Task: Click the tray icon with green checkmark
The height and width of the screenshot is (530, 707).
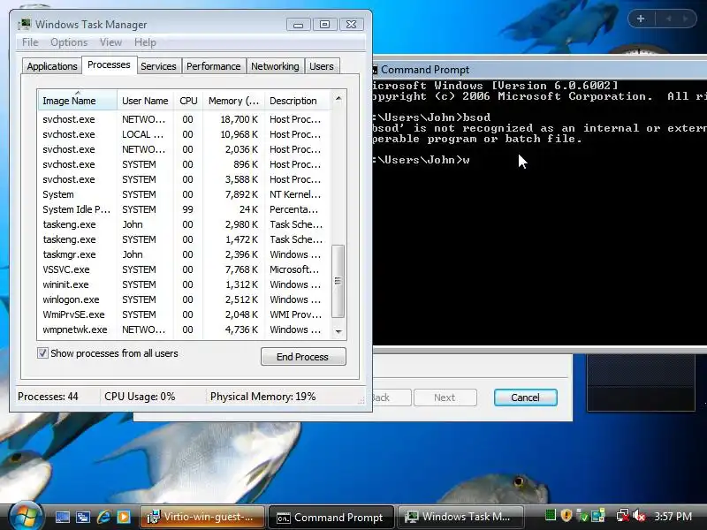Action: 582,515
